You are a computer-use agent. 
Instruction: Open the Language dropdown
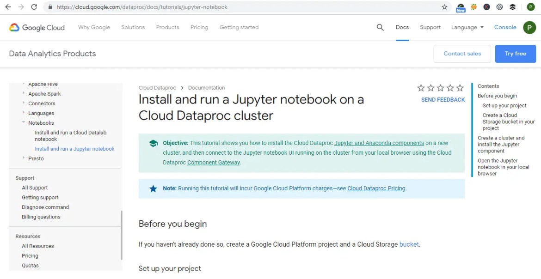coord(467,27)
